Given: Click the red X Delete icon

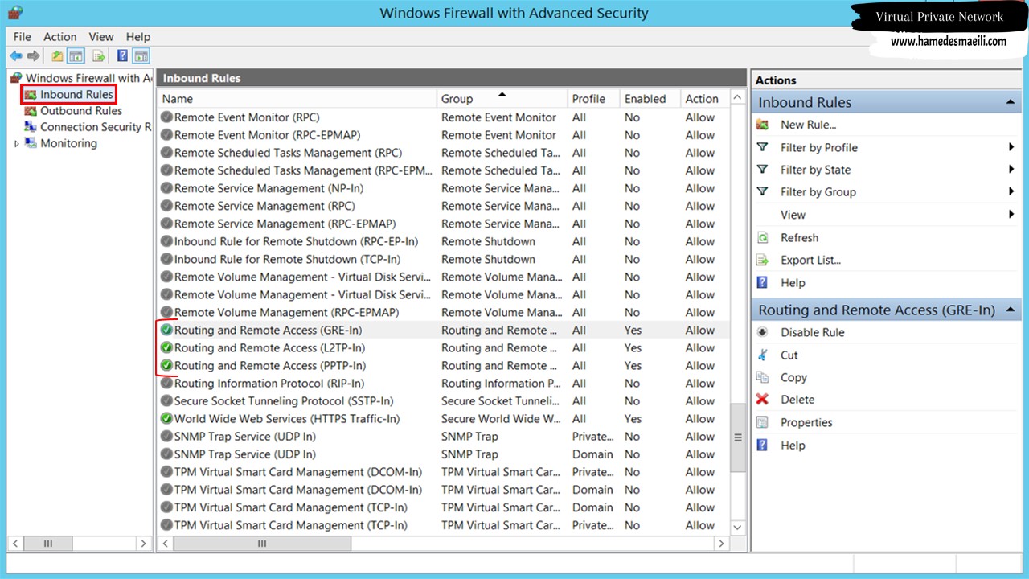Looking at the screenshot, I should (763, 400).
